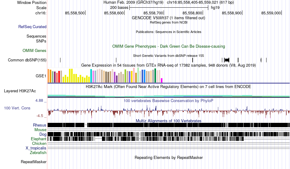290x169 pixels.
Task: Select the leftmost Common dbSNP variant tick
Action: pyautogui.click(x=60, y=60)
